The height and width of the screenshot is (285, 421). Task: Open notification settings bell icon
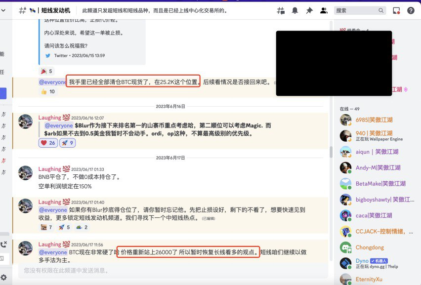coord(295,10)
